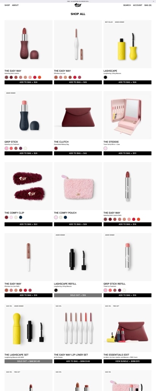Pick the pink Grip Stick shade swatch
Image resolution: width=156 pixels, height=391 pixels.
(6, 149)
